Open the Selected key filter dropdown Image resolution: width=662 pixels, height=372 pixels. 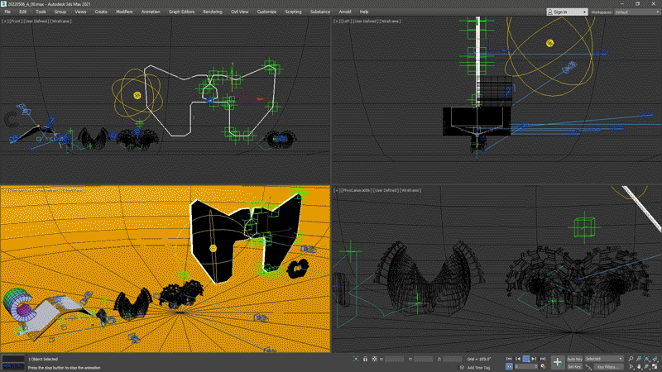pos(604,359)
